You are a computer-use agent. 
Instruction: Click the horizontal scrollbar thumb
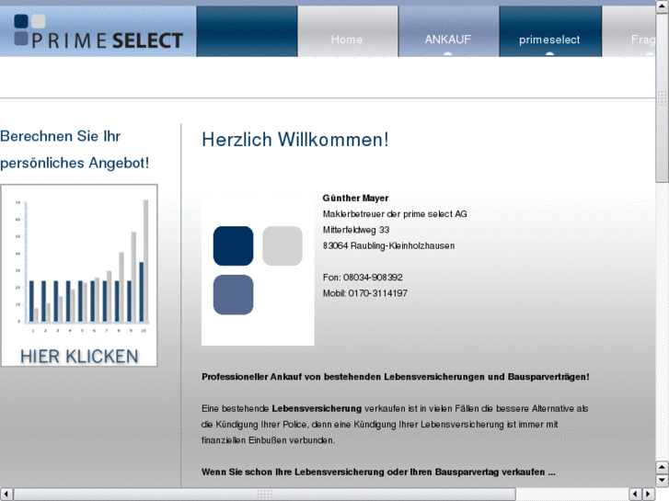(x=264, y=494)
